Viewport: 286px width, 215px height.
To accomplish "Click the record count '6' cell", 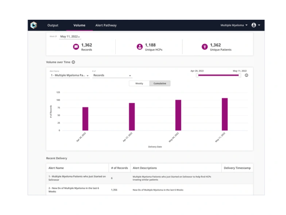I will pos(112,178).
